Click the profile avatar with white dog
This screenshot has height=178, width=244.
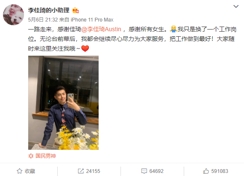click(13, 15)
